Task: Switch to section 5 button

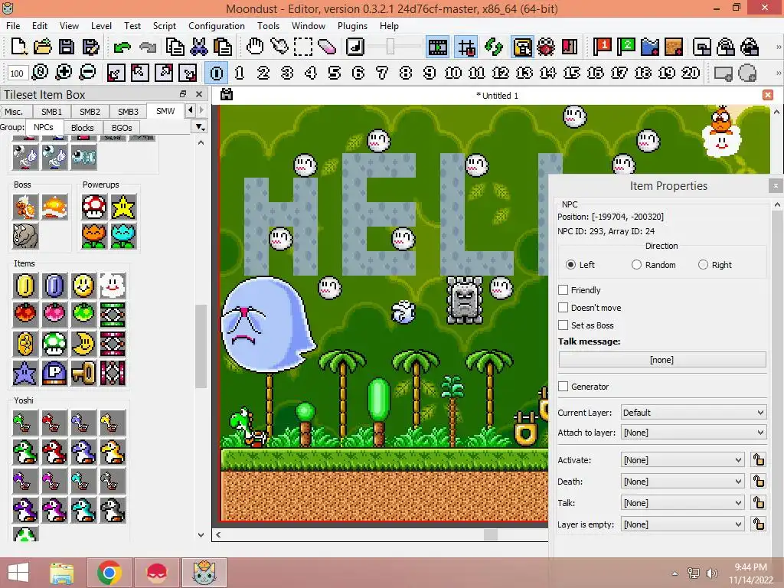Action: tap(335, 73)
